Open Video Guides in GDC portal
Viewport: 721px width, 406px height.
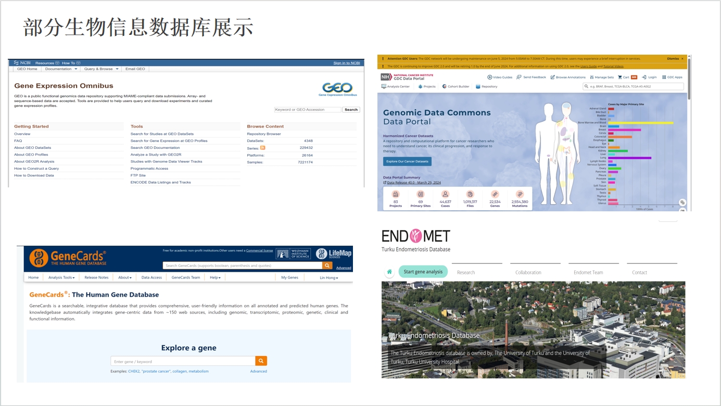click(x=500, y=77)
